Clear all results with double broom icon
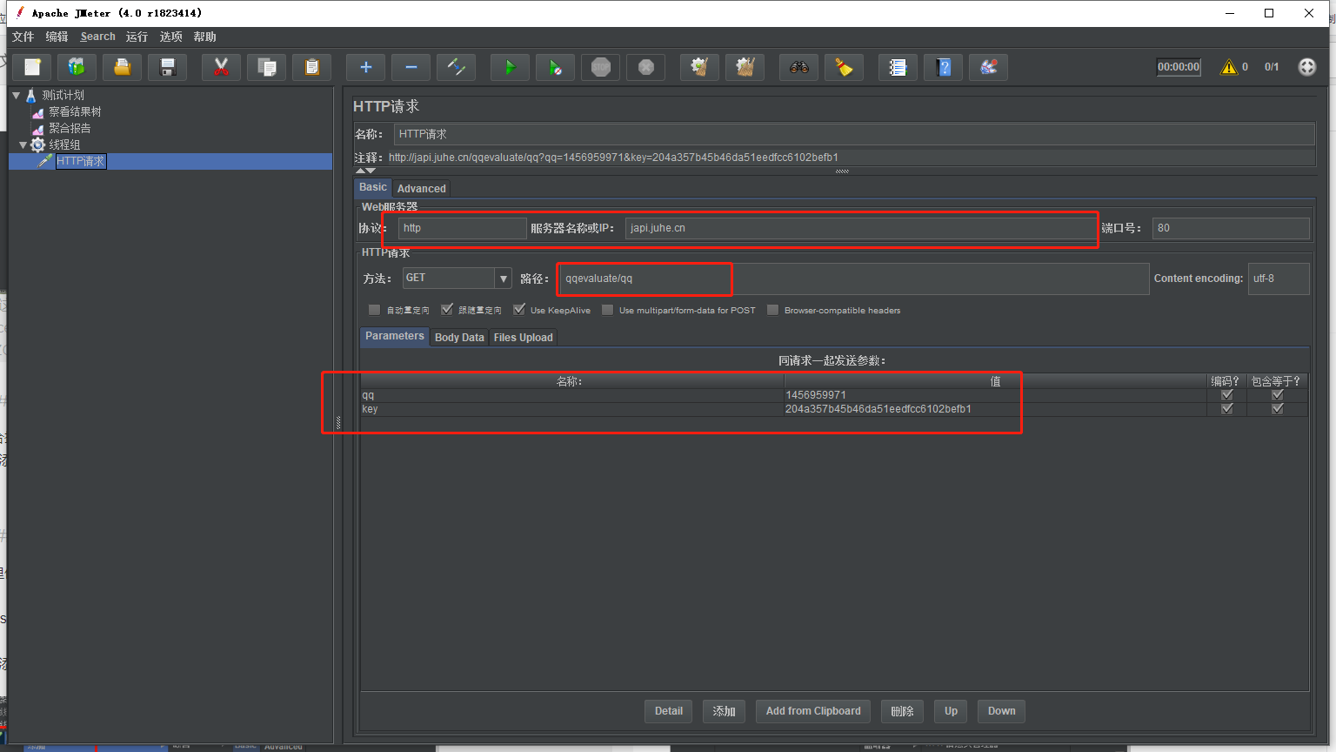The image size is (1336, 752). [745, 67]
